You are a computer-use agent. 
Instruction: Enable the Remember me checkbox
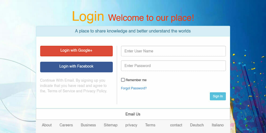(x=123, y=80)
